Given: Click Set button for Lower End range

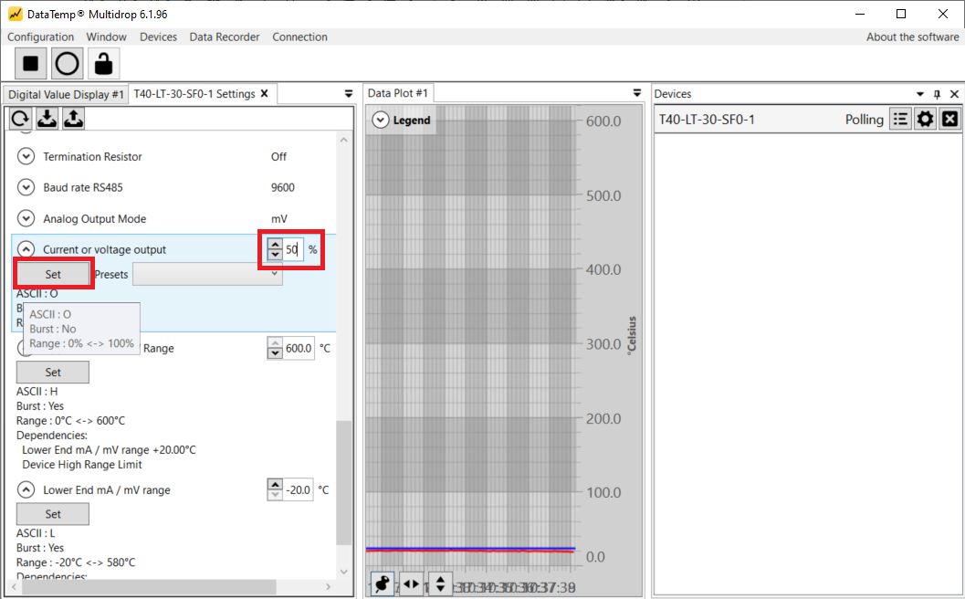Looking at the screenshot, I should click(x=53, y=514).
